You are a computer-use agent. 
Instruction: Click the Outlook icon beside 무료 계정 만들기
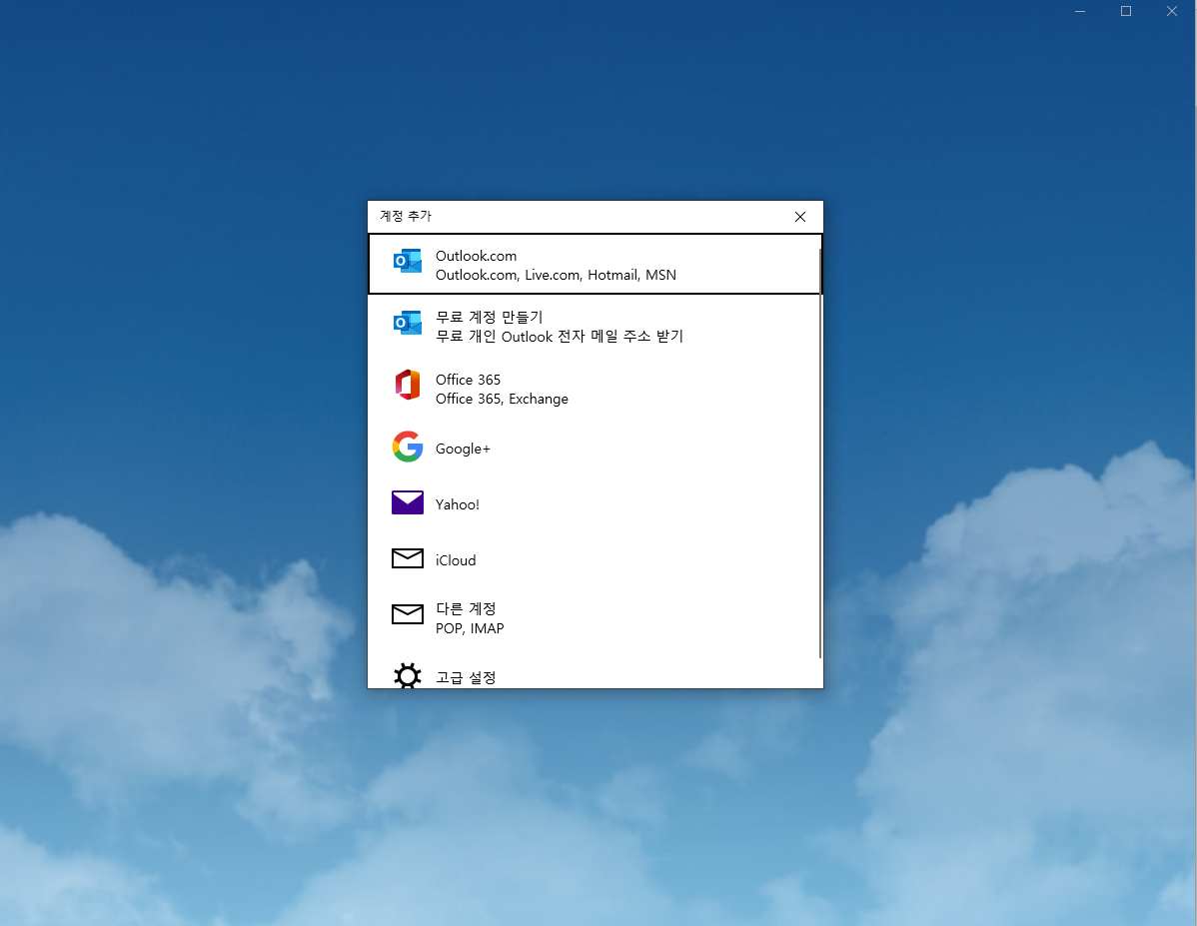click(407, 324)
